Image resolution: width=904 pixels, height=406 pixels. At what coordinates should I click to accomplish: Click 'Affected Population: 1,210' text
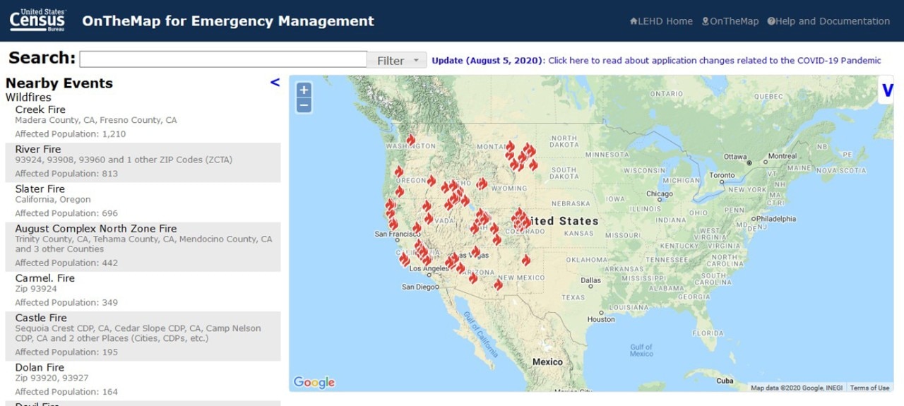pos(71,133)
